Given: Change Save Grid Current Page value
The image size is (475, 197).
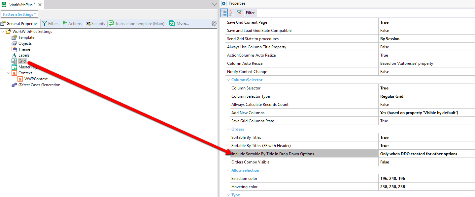Looking at the screenshot, I should 426,22.
